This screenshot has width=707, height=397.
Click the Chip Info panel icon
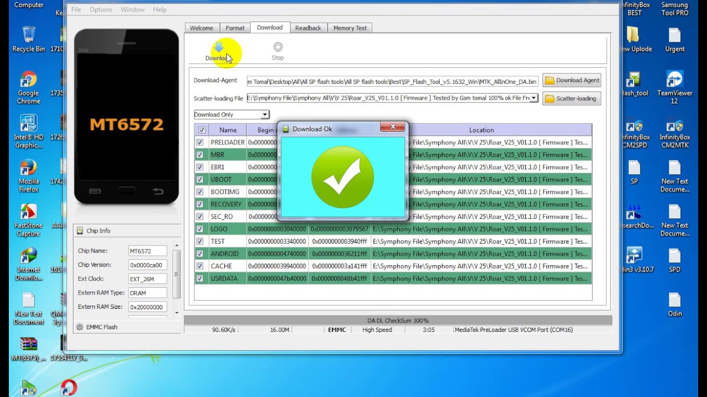(x=80, y=230)
